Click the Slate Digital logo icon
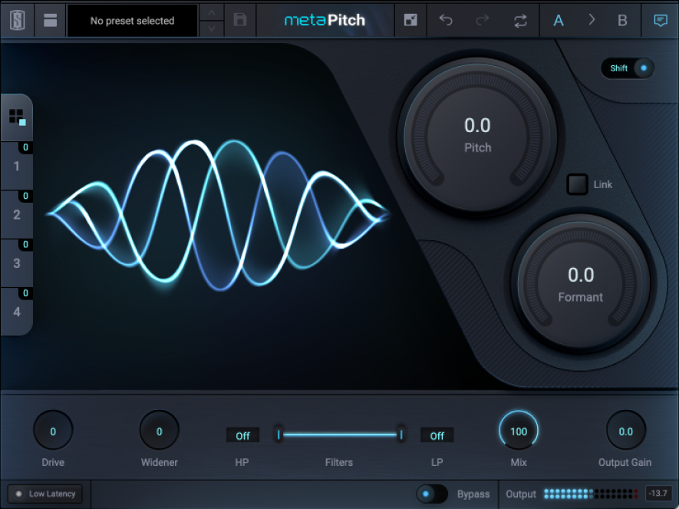This screenshot has width=679, height=509. (18, 20)
